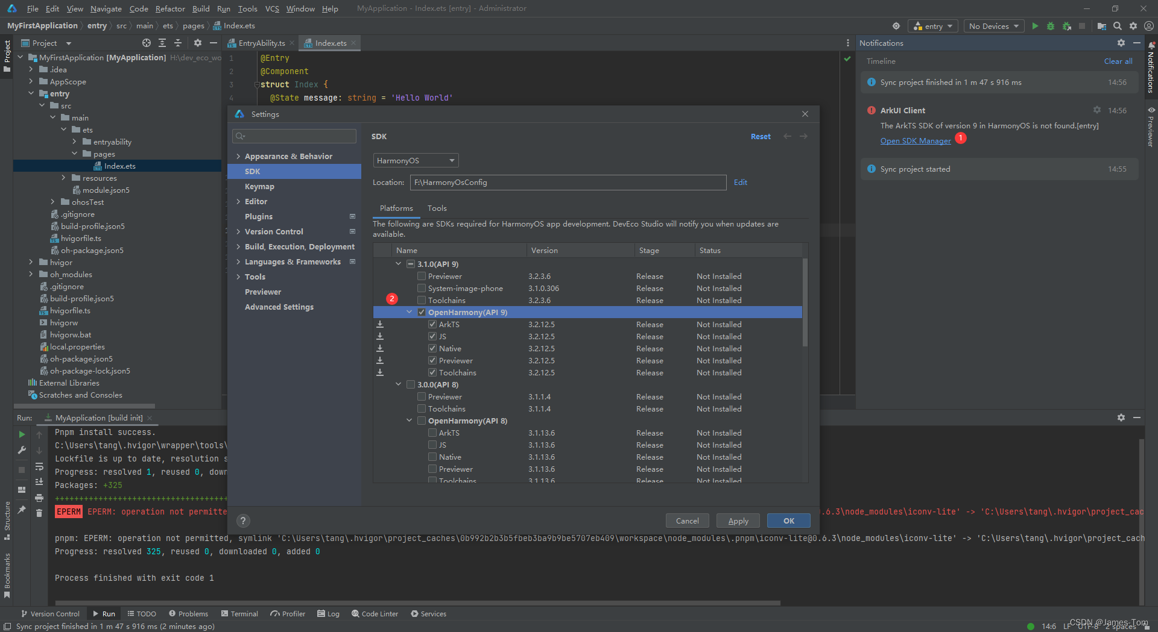Click the Run output horizontal scrollbar
1158x632 pixels.
pyautogui.click(x=417, y=602)
